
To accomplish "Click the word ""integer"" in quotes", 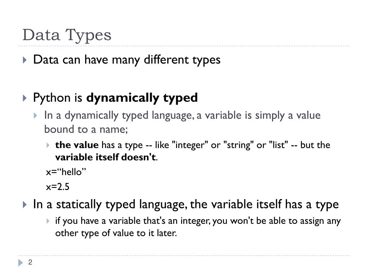I will pos(190,145).
